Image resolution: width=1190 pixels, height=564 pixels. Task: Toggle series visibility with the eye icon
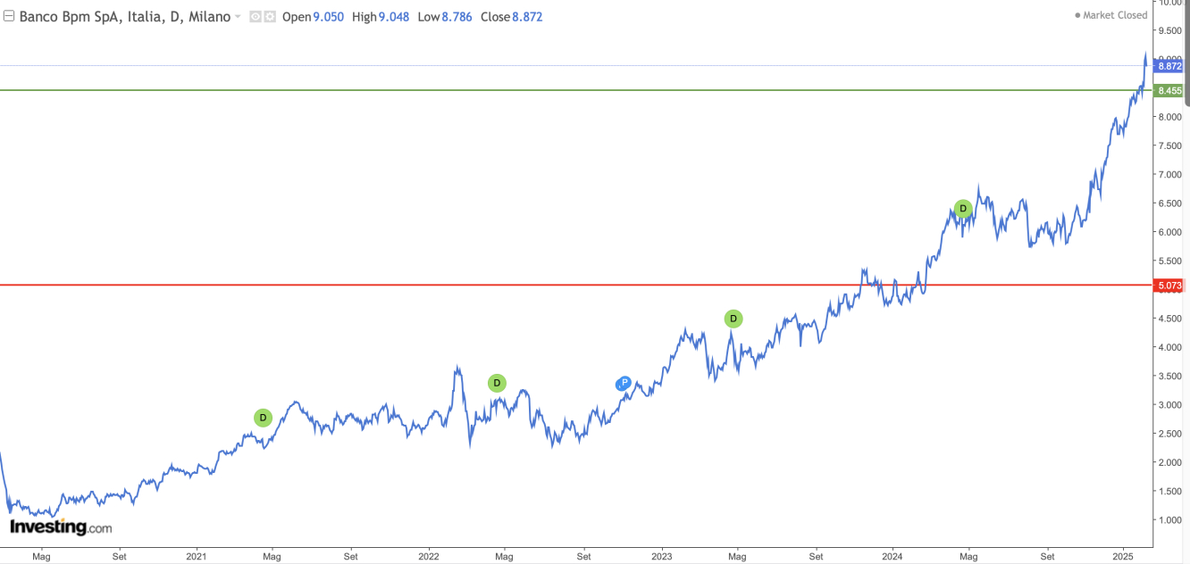point(255,17)
